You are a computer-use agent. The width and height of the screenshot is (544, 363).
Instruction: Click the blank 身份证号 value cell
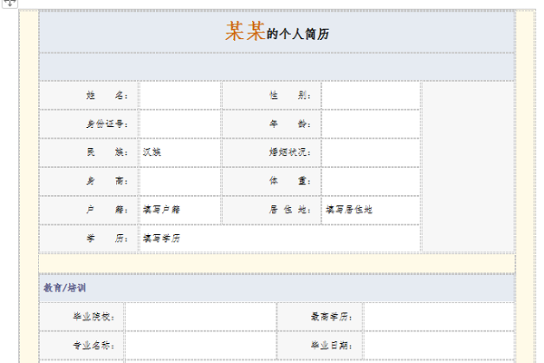coord(180,123)
